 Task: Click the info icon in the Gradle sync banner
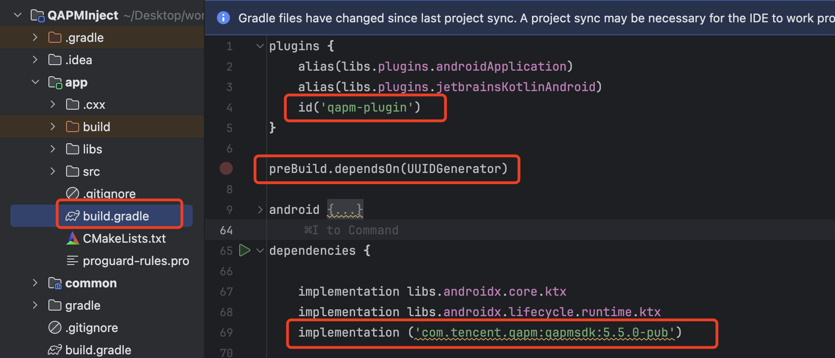[x=223, y=18]
